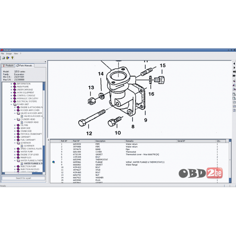Select the INJECTION PUMP tree item
236x236 pixels.
click(x=28, y=166)
